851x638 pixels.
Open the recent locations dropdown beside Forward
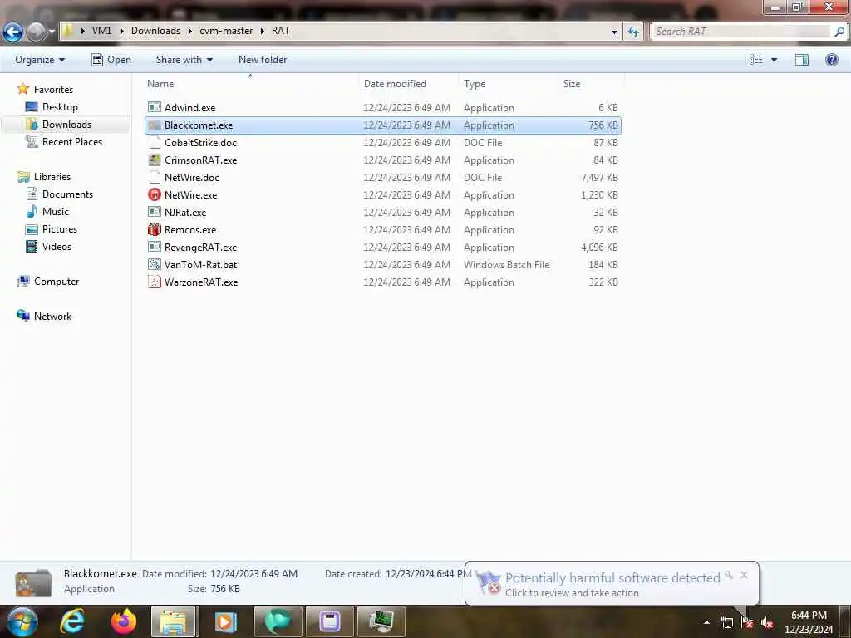click(x=52, y=32)
